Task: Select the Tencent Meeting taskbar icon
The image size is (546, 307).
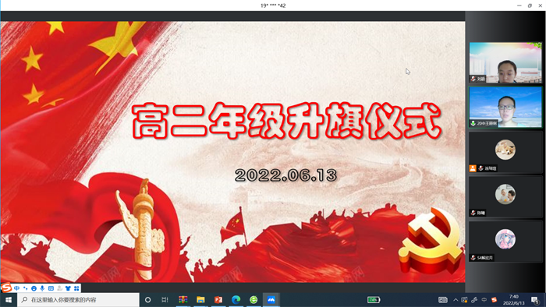Action: click(x=271, y=300)
